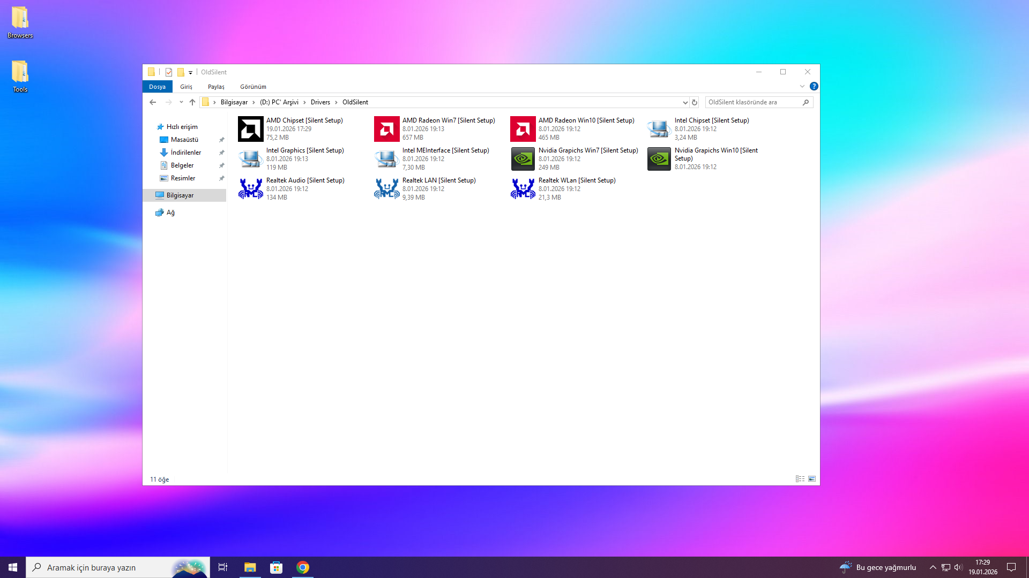This screenshot has width=1029, height=578.
Task: Unpin Masaüstü using its pin icon
Action: (x=221, y=140)
